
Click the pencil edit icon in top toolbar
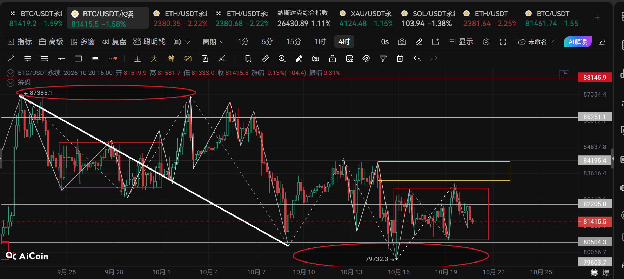[419, 42]
